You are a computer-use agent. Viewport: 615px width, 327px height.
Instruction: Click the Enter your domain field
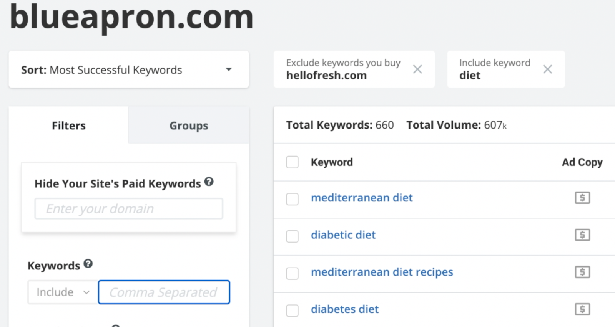click(x=129, y=209)
